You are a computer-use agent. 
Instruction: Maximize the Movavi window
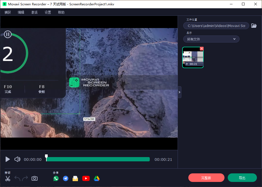[x=243, y=4]
